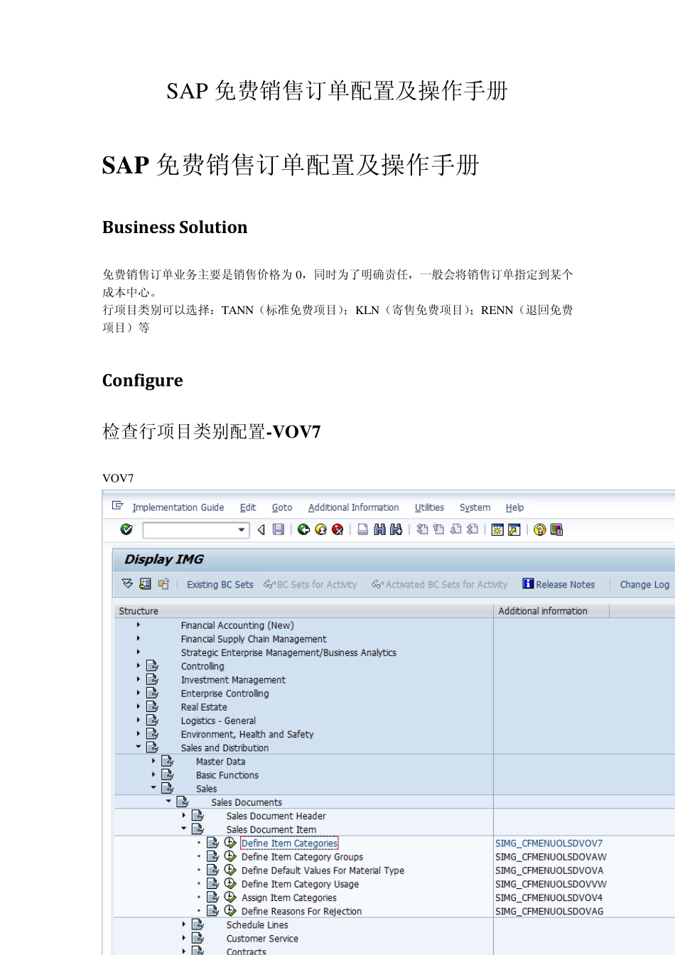Expand the Master Data node
675x955 pixels.
(x=153, y=761)
